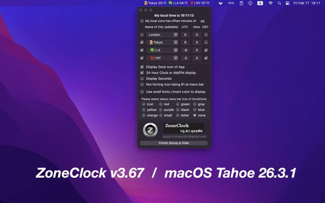Toggle 24-hour Clock or AM/PM display
This screenshot has width=325, height=203.
pos(142,73)
